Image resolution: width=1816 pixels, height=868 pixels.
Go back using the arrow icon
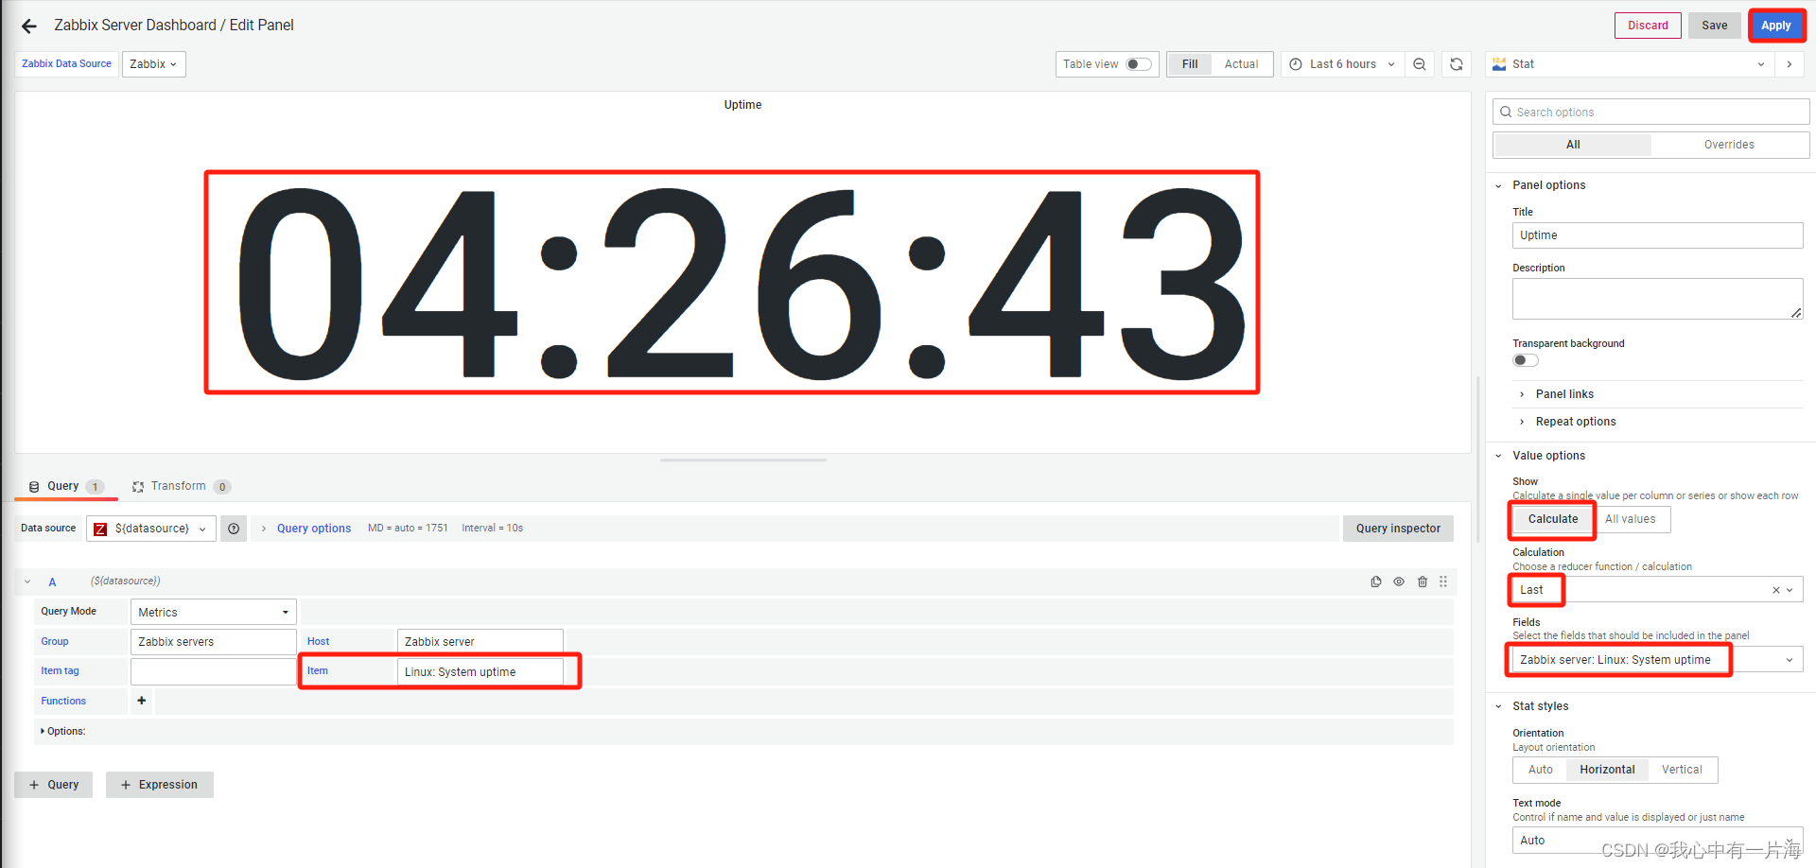point(29,26)
